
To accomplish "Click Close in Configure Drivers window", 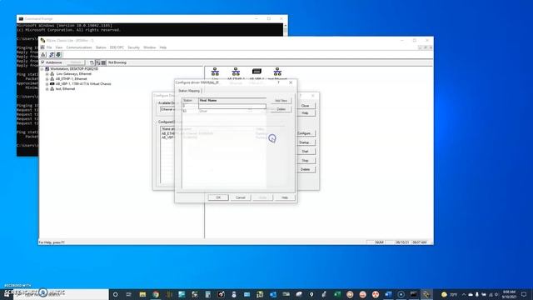I will coord(305,106).
